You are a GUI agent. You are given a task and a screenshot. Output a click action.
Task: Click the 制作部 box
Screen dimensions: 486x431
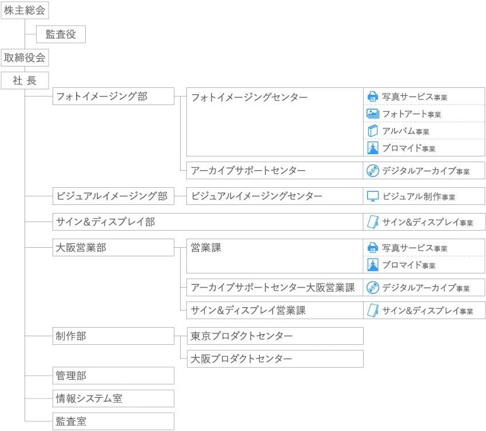point(113,336)
